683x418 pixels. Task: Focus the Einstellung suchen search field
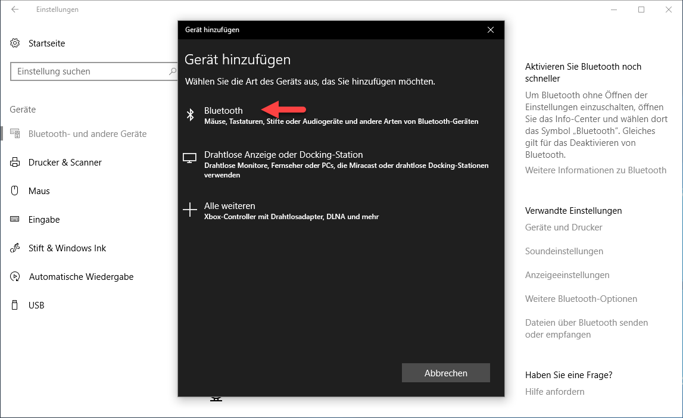point(89,71)
